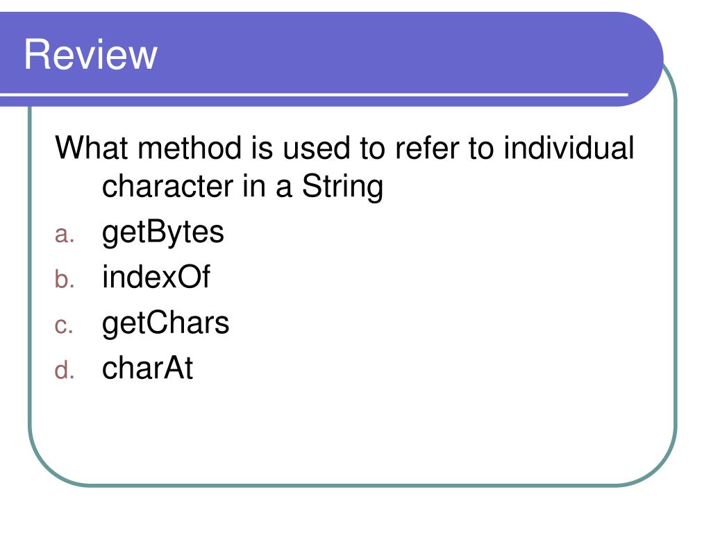This screenshot has width=711, height=533.
Task: Click the word individual in question
Action: (569, 147)
